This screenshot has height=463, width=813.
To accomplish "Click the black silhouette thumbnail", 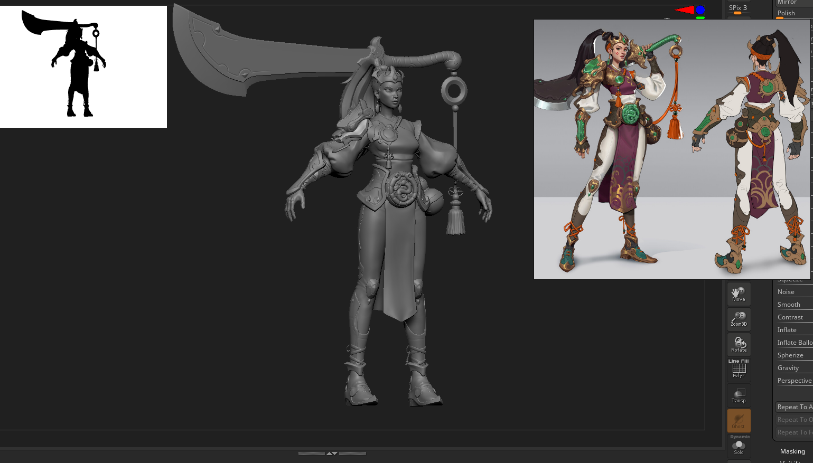I will click(83, 67).
